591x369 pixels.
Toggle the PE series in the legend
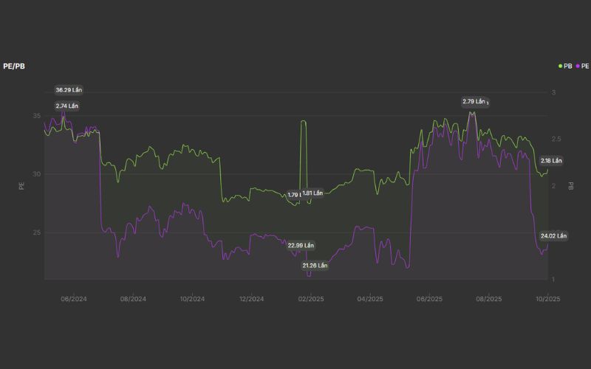coord(581,66)
